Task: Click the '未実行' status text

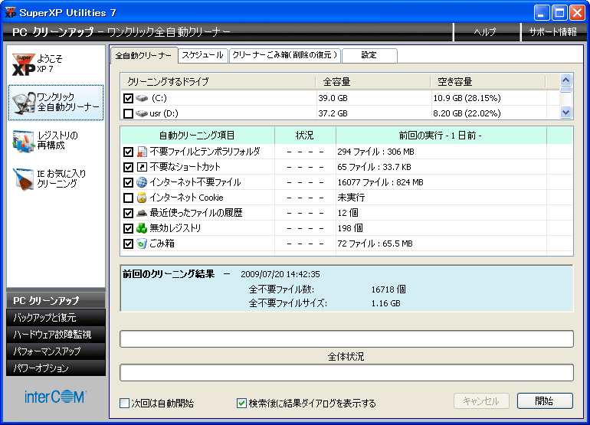Action: coord(351,198)
